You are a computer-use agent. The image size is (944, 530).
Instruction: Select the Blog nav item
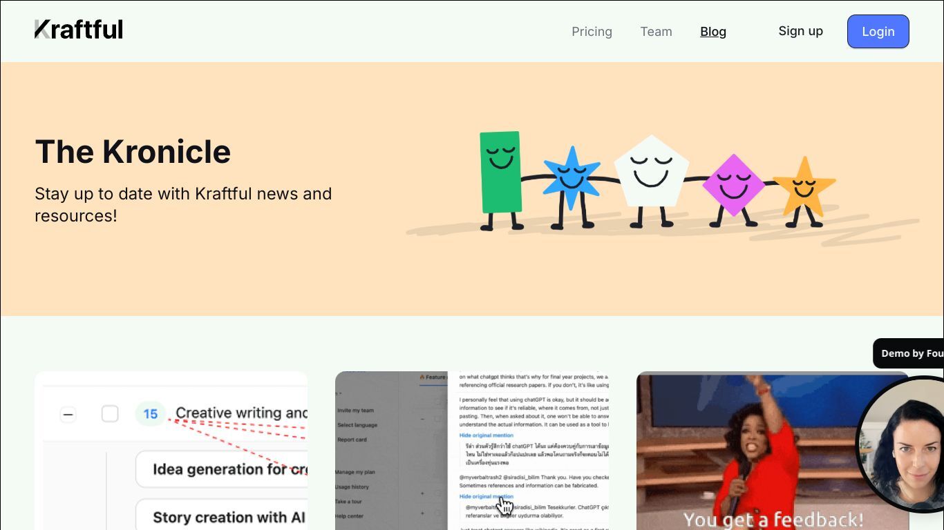(713, 32)
